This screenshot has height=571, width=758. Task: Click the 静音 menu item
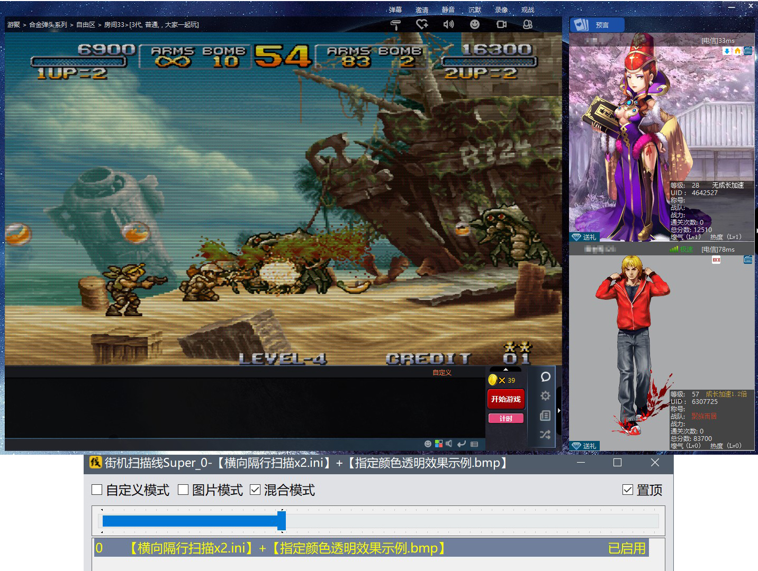coord(448,10)
